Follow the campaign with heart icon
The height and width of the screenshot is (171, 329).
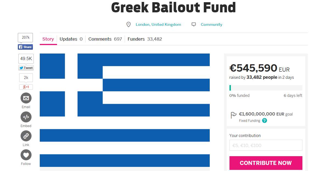click(26, 155)
